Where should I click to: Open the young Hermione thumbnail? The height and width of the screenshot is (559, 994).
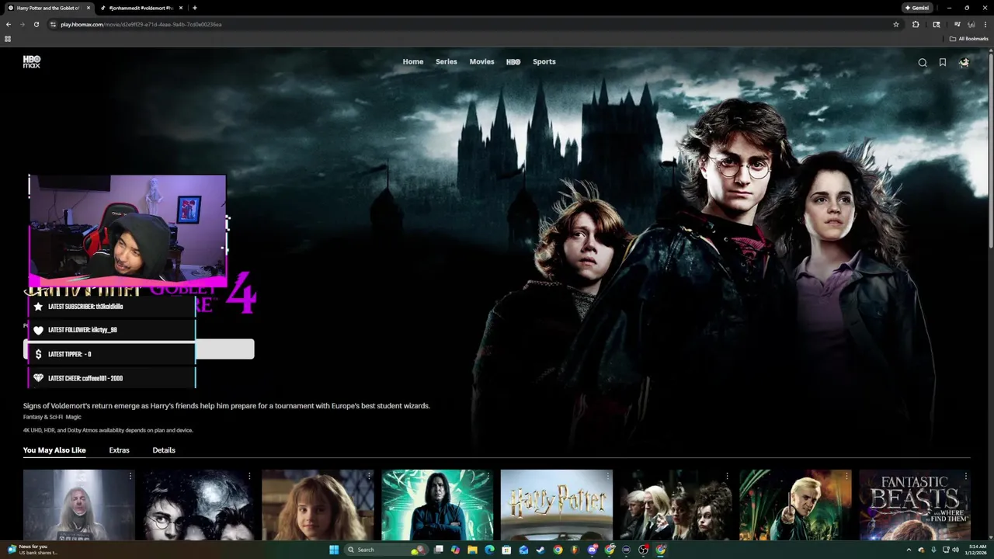coord(318,505)
